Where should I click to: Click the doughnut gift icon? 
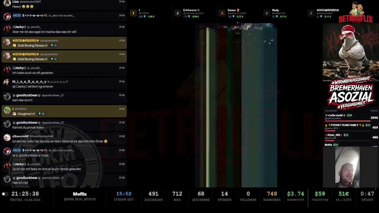pyautogui.click(x=14, y=114)
